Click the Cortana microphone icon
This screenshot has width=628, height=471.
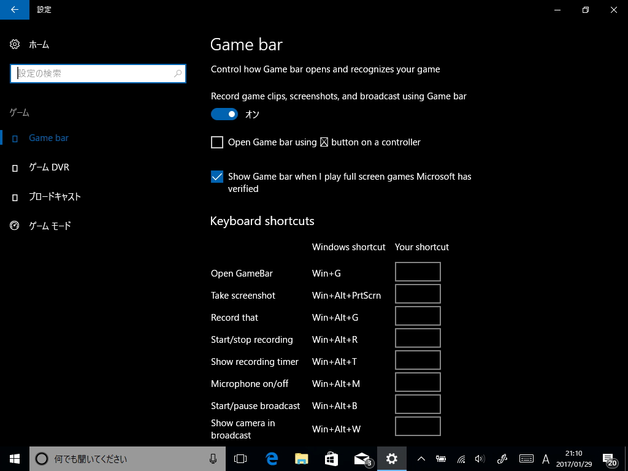pyautogui.click(x=213, y=459)
